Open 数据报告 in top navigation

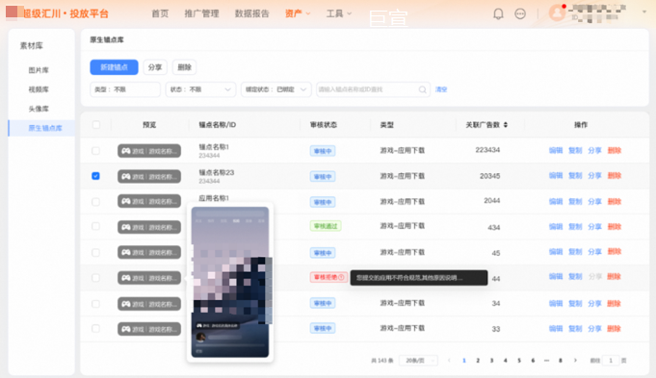(x=251, y=13)
